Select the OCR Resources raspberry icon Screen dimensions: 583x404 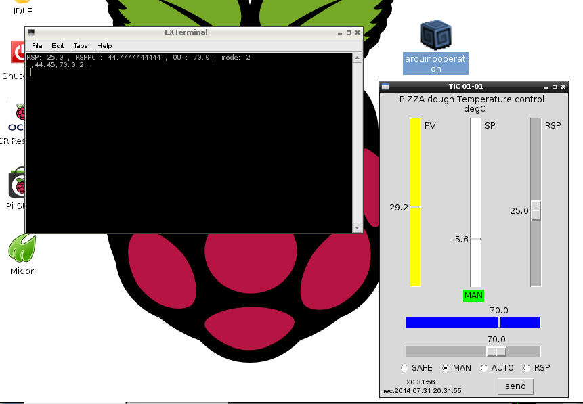18,113
